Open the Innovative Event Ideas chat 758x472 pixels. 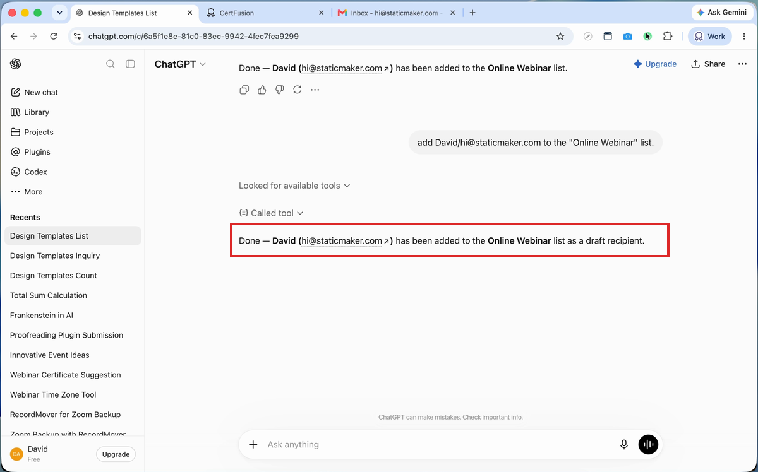tap(73, 355)
